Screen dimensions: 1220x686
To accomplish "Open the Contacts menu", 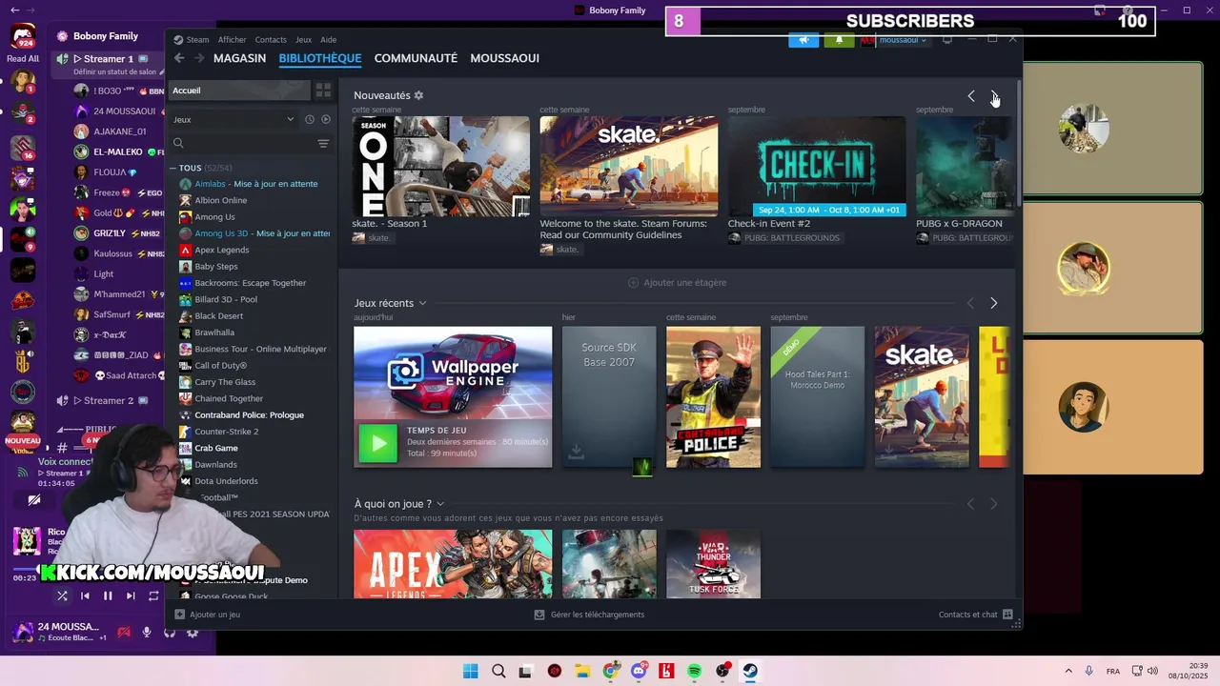I will coord(271,40).
